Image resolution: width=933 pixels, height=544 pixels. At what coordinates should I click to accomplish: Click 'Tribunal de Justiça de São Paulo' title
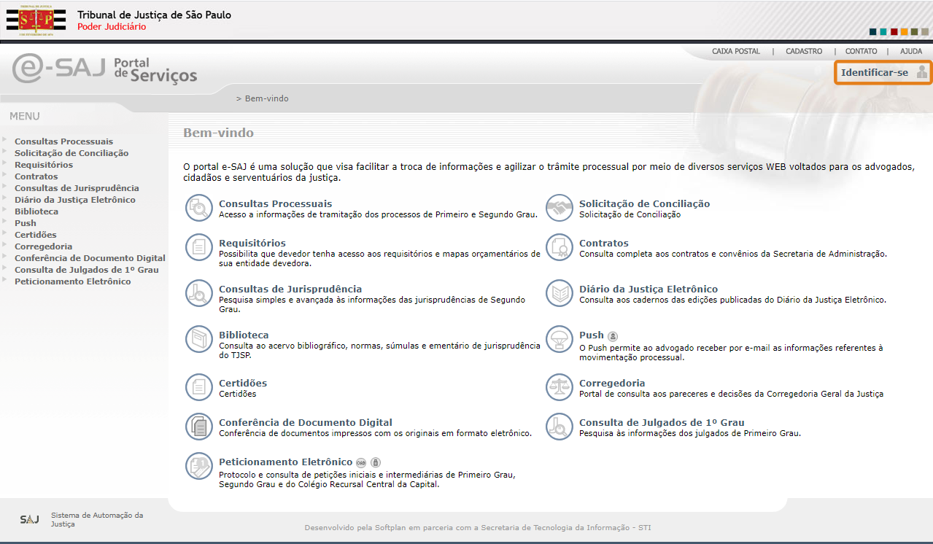pos(154,15)
